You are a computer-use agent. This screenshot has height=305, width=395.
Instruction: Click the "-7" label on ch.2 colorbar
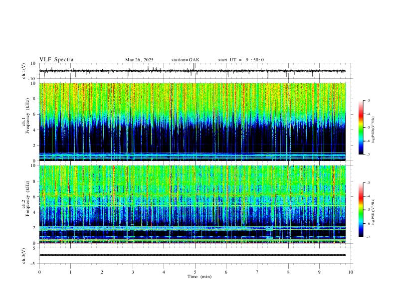click(x=368, y=237)
